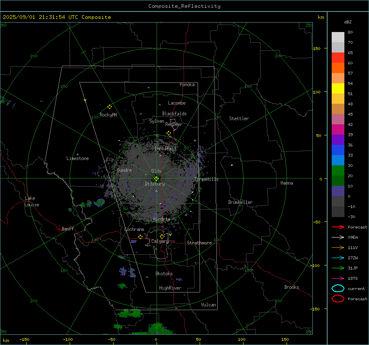
Task: Click yellow diamond marker above Calgary label
Action: 162,236
